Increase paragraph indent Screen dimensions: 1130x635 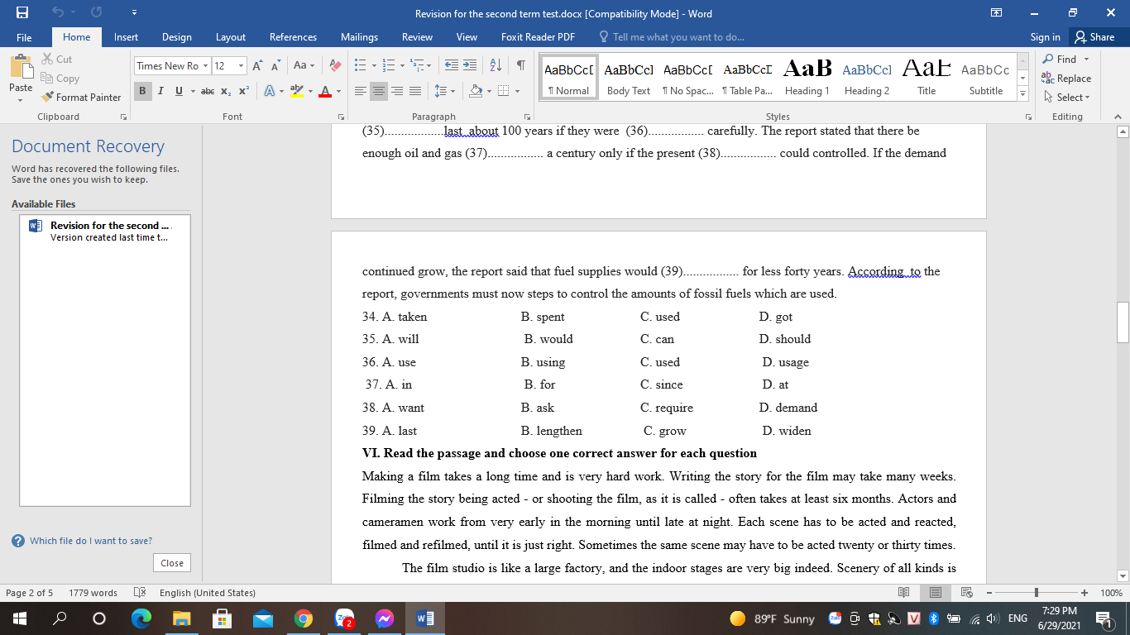point(469,65)
